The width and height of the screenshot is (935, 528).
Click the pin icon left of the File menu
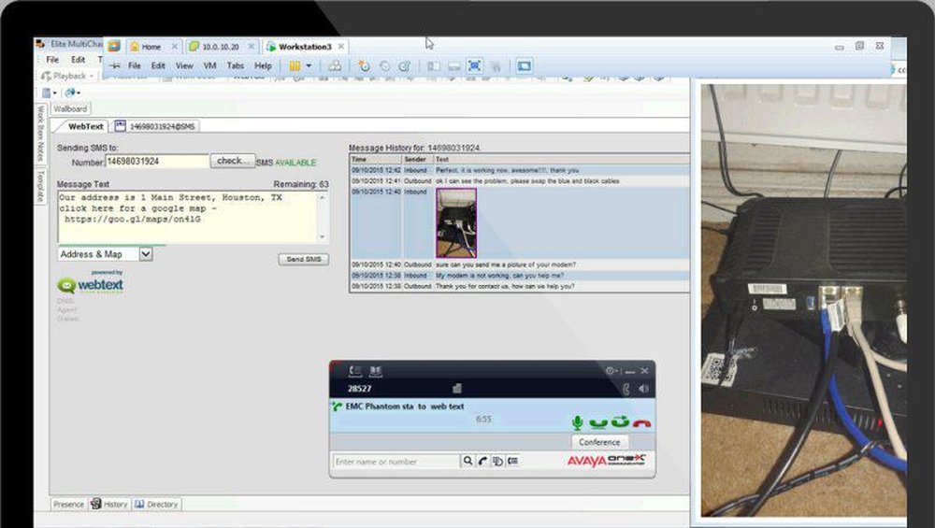(114, 65)
